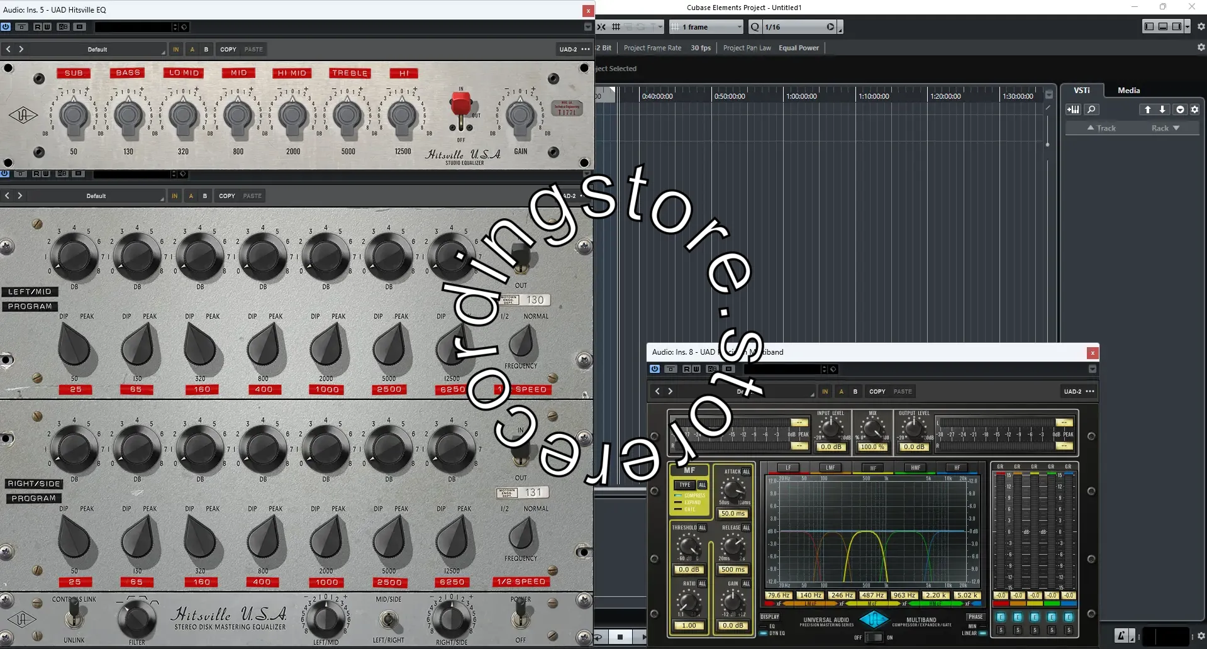The width and height of the screenshot is (1207, 649).
Task: Show lower zone layout icon in Cubase
Action: pyautogui.click(x=1163, y=26)
